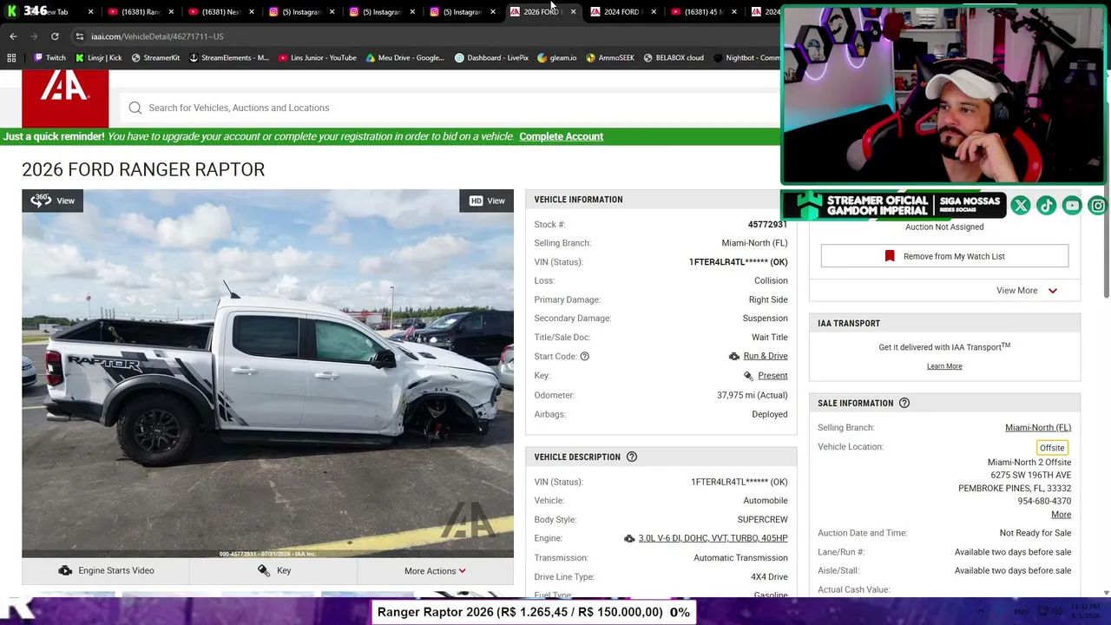
Task: Open the Twitch bookmark
Action: [x=49, y=58]
